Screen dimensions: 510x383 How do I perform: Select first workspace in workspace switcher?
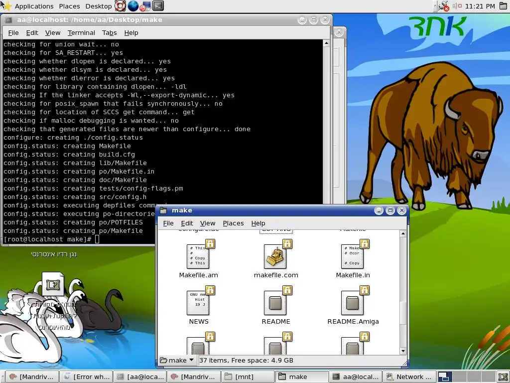444,377
